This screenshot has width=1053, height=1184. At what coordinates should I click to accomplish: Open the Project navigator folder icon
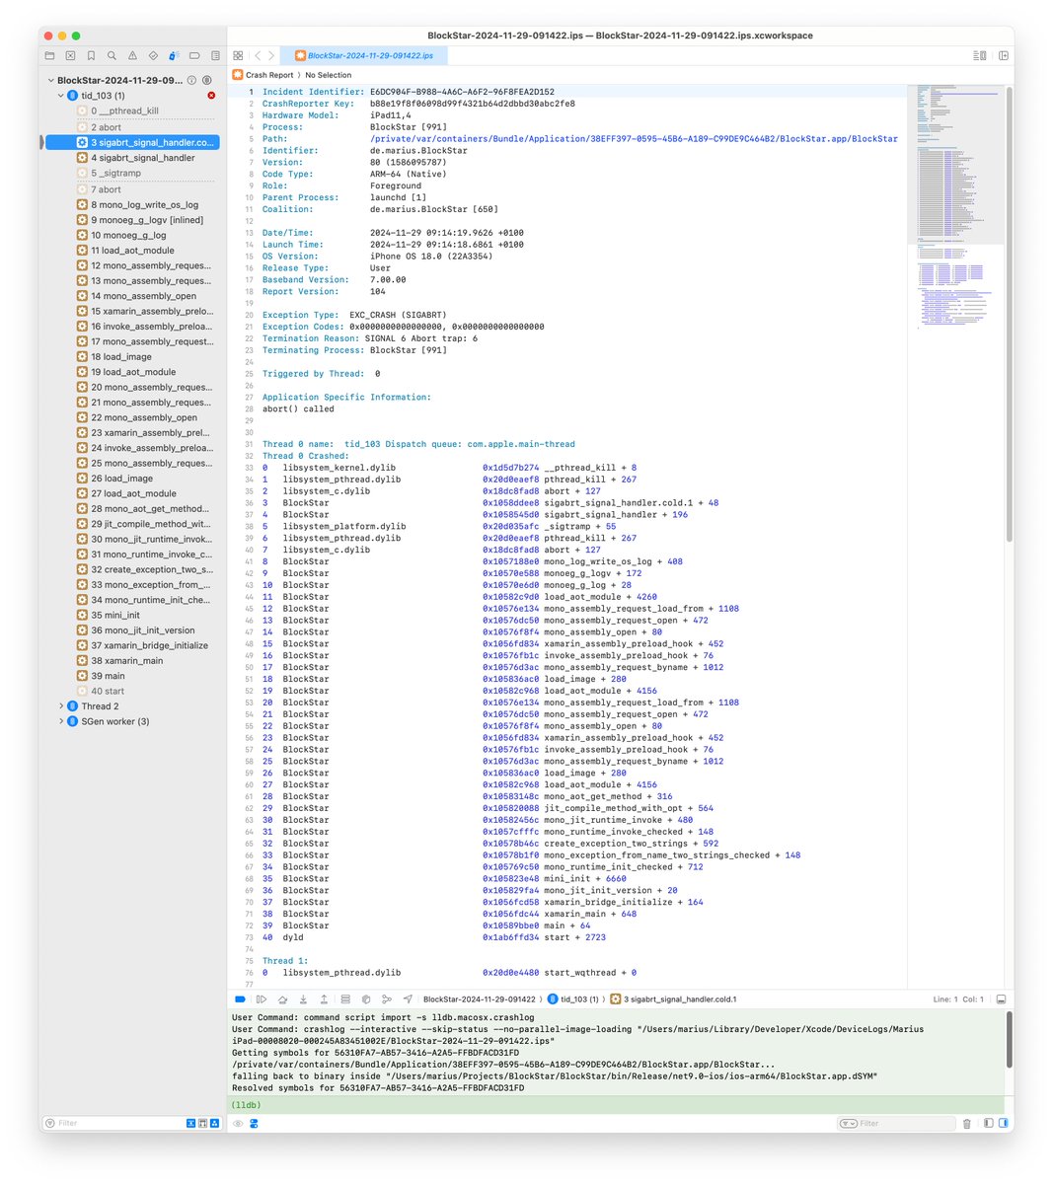point(49,56)
